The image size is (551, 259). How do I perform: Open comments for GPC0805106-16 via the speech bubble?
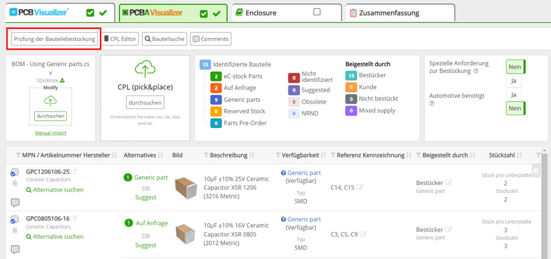[x=15, y=250]
